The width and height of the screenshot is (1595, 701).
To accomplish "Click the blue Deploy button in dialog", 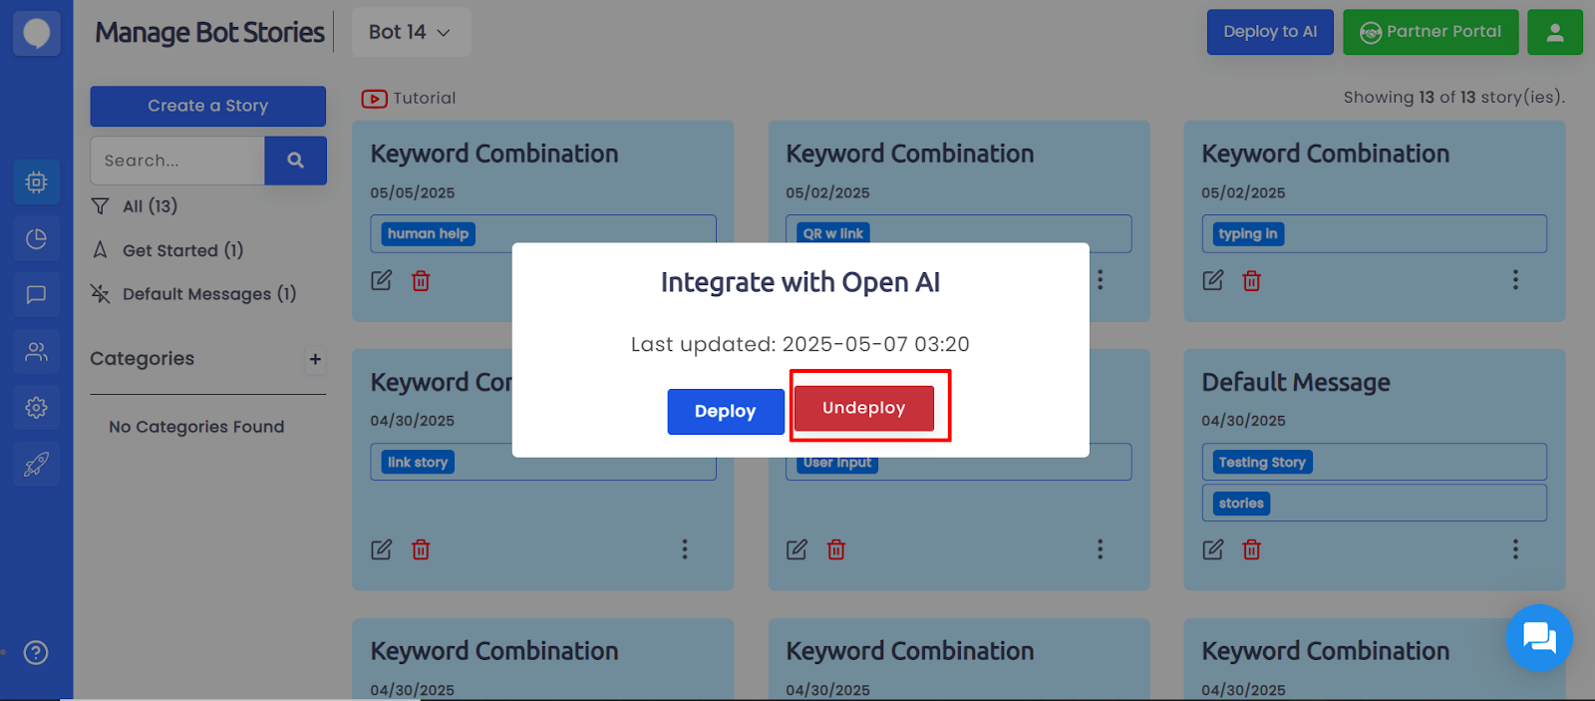I will (726, 411).
